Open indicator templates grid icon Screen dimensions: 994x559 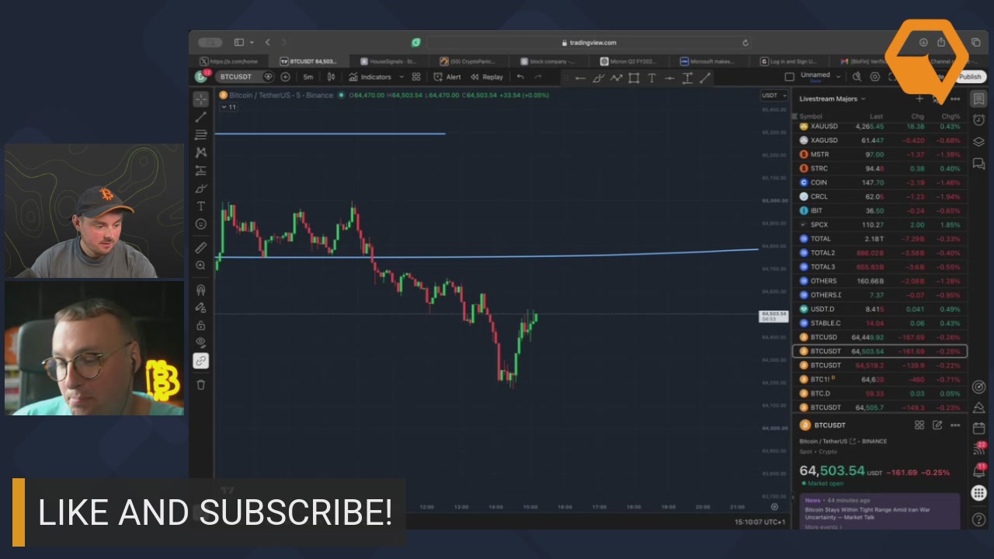pos(416,77)
